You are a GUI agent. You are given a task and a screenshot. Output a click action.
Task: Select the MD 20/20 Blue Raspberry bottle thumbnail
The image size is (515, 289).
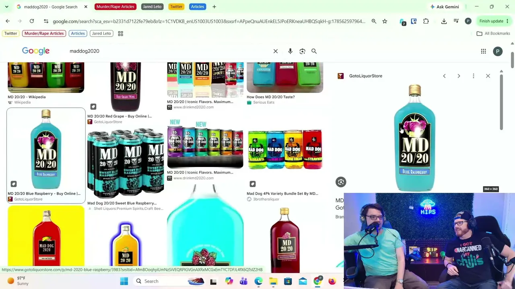[46, 149]
